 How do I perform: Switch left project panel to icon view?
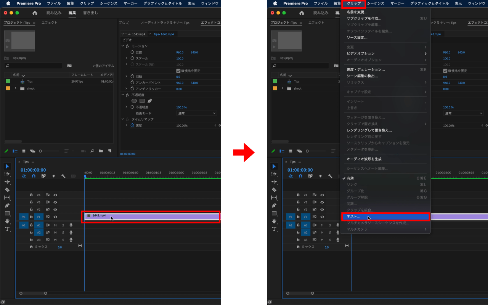tap(24, 151)
